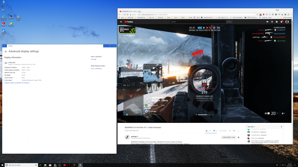Click the live video player frame
Viewport: 298px width, 167px height.
point(204,74)
